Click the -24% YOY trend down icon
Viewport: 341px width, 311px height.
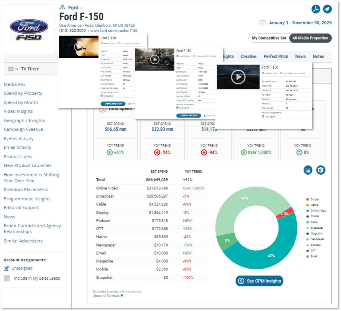pyautogui.click(x=157, y=152)
